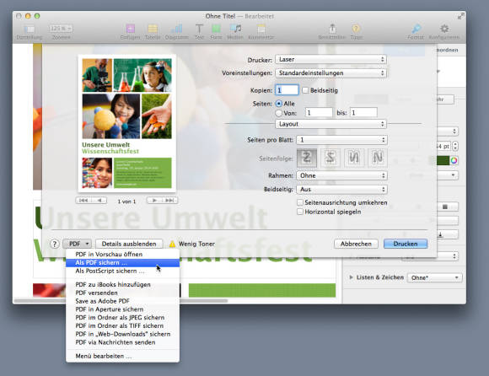This screenshot has height=376, width=489.
Task: Click the Diagramm toolbar icon
Action: coord(177,29)
